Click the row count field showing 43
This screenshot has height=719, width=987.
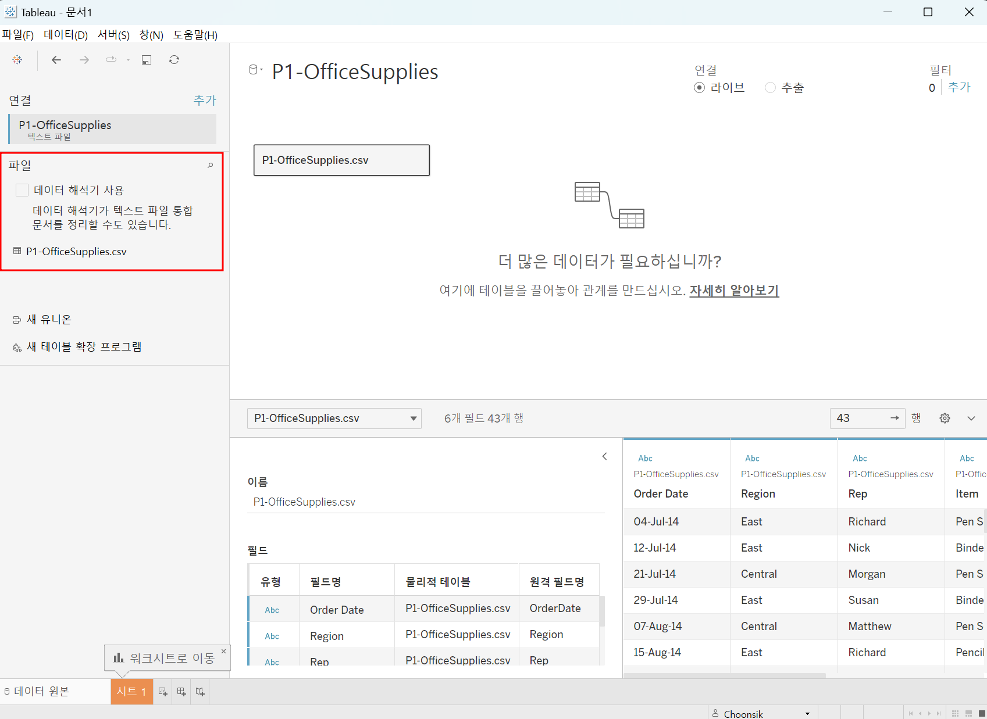[867, 418]
